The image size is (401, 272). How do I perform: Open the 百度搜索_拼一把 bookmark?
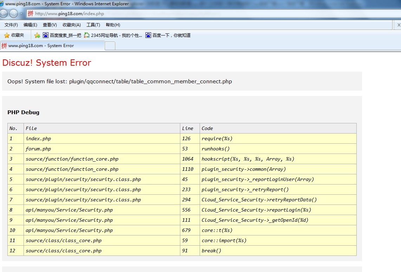(x=62, y=35)
